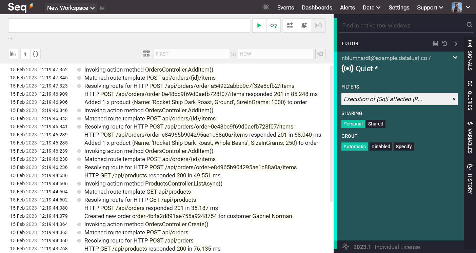
Task: Open the New Workspace dropdown
Action: tap(71, 8)
